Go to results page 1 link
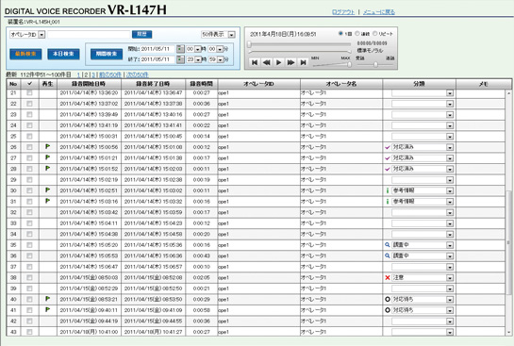This screenshot has height=346, width=514. [78, 74]
